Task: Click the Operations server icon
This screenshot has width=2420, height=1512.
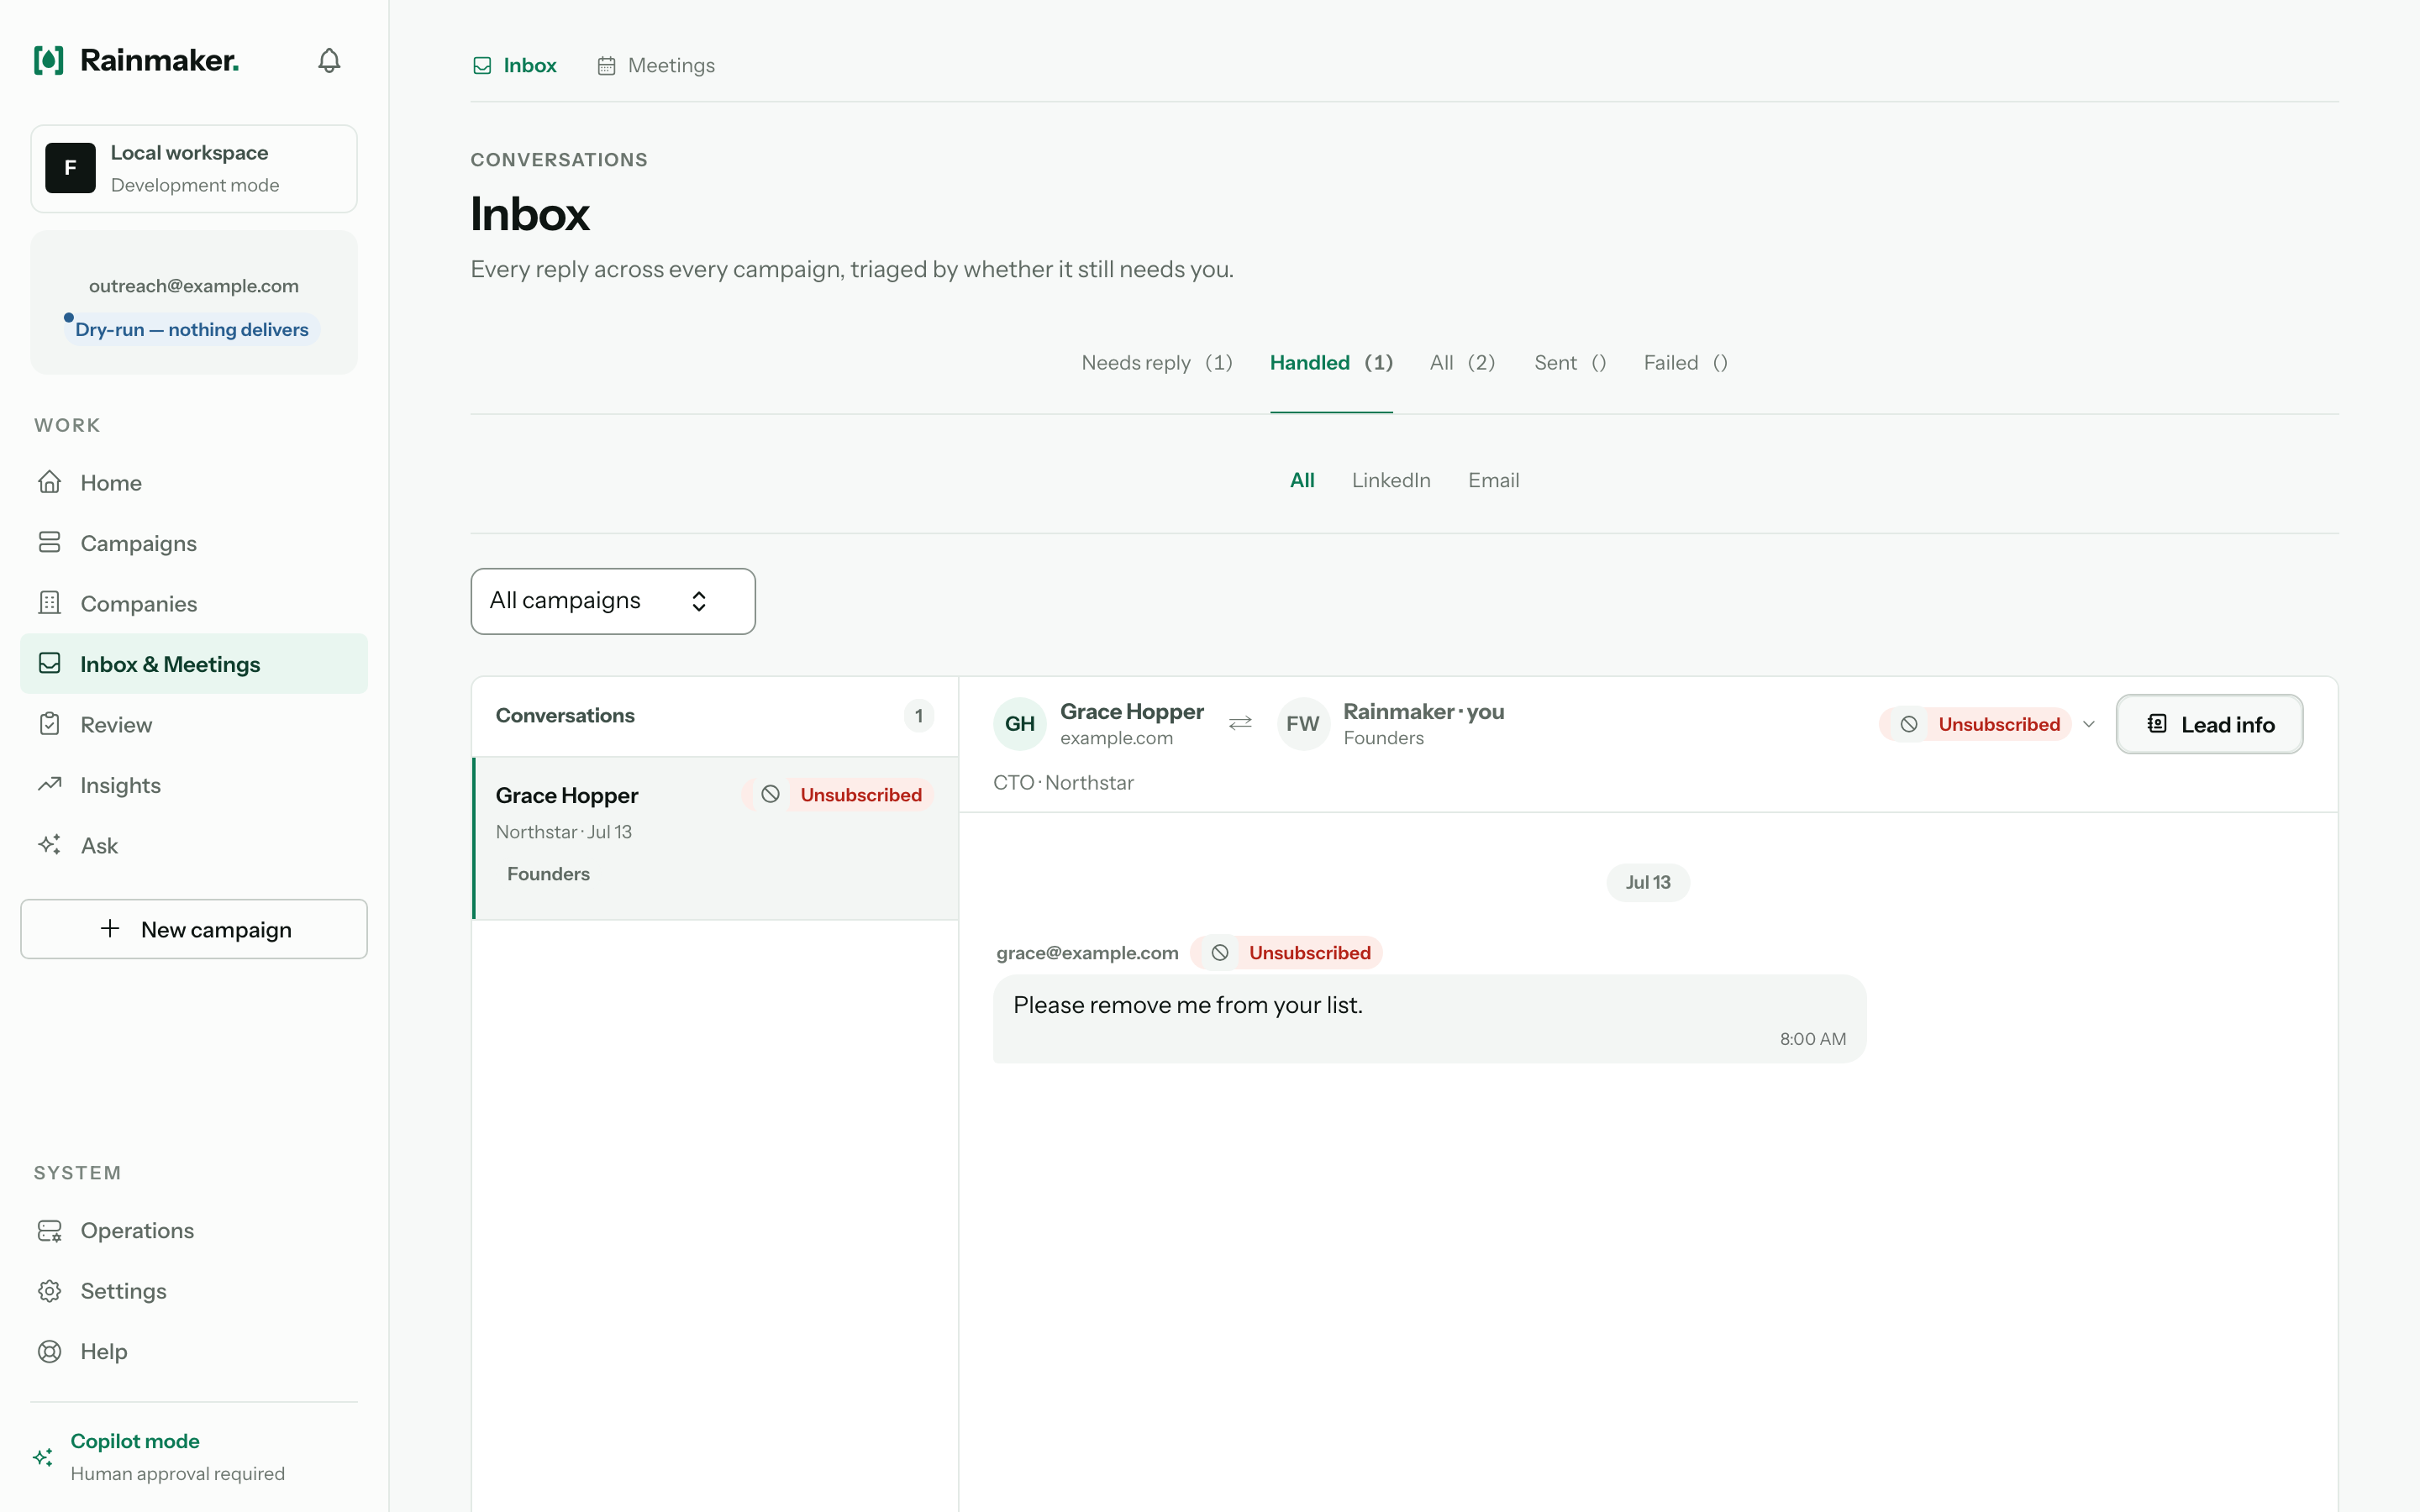Action: point(49,1231)
